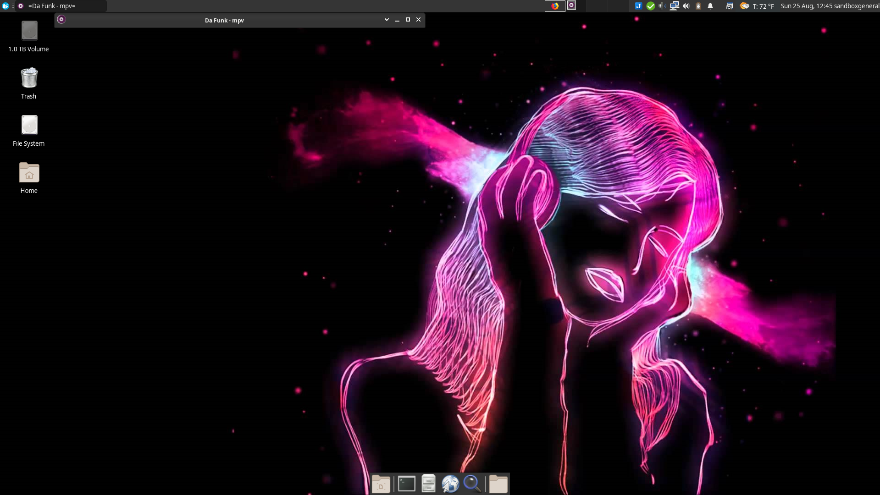Select the File System desktop icon

(29, 131)
